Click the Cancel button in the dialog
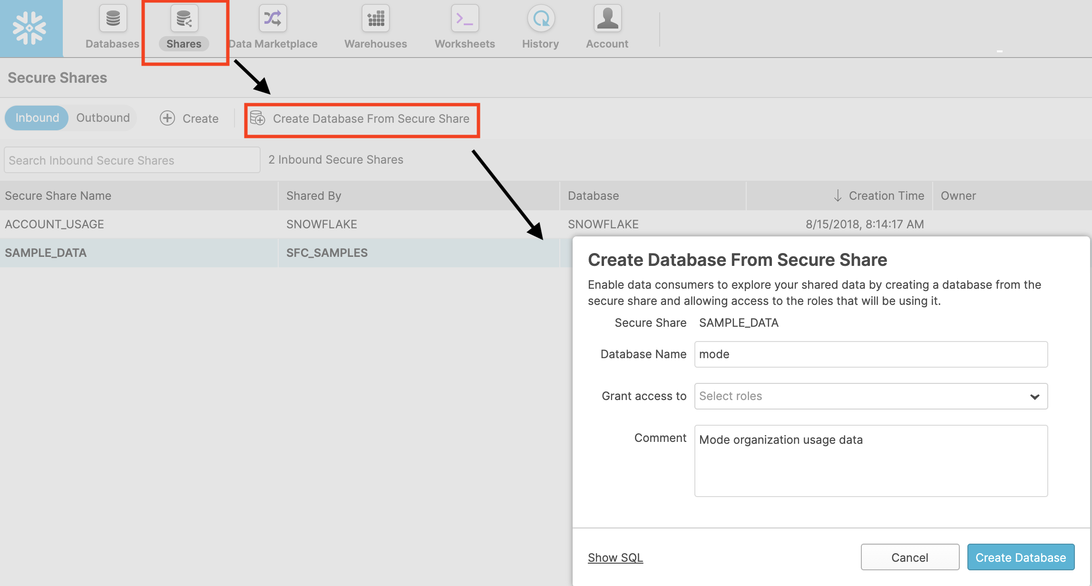This screenshot has width=1092, height=586. click(x=910, y=557)
